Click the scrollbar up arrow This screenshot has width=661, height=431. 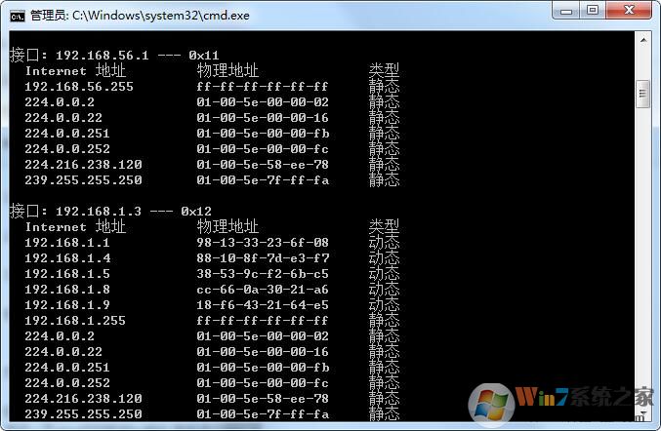(x=642, y=39)
